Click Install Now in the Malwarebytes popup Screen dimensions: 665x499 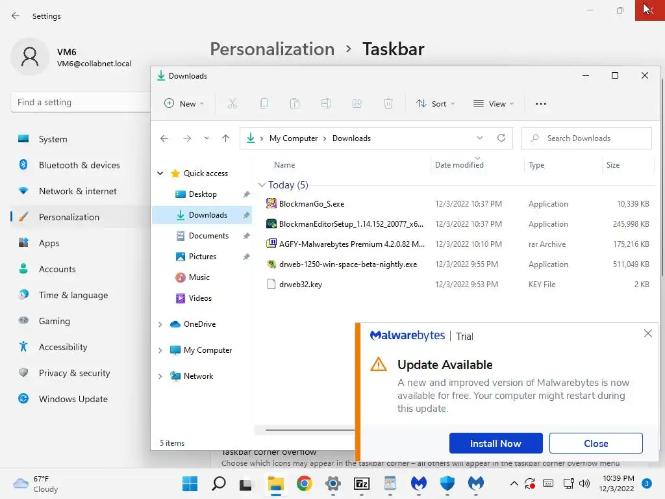coord(496,443)
